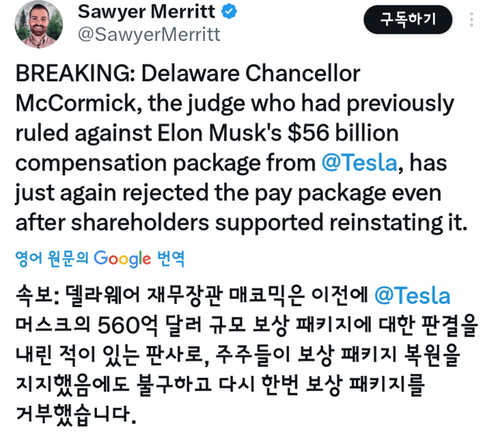Screen dimensions: 496x442
Task: Open Sawyer Merritt's profile photo
Action: coord(38,23)
